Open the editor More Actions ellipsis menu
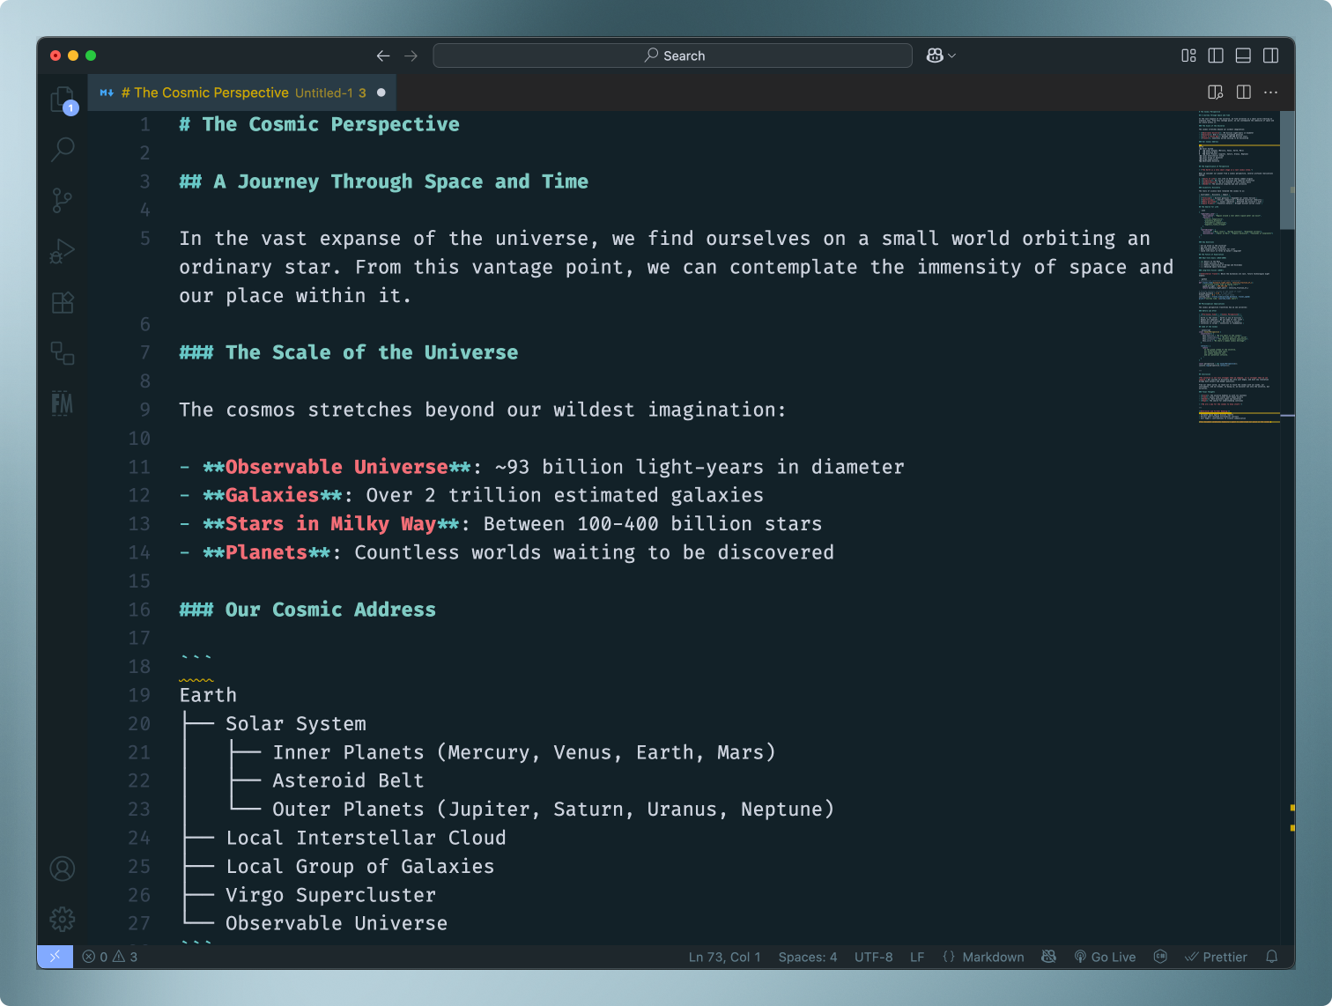Image resolution: width=1332 pixels, height=1006 pixels. tap(1270, 92)
